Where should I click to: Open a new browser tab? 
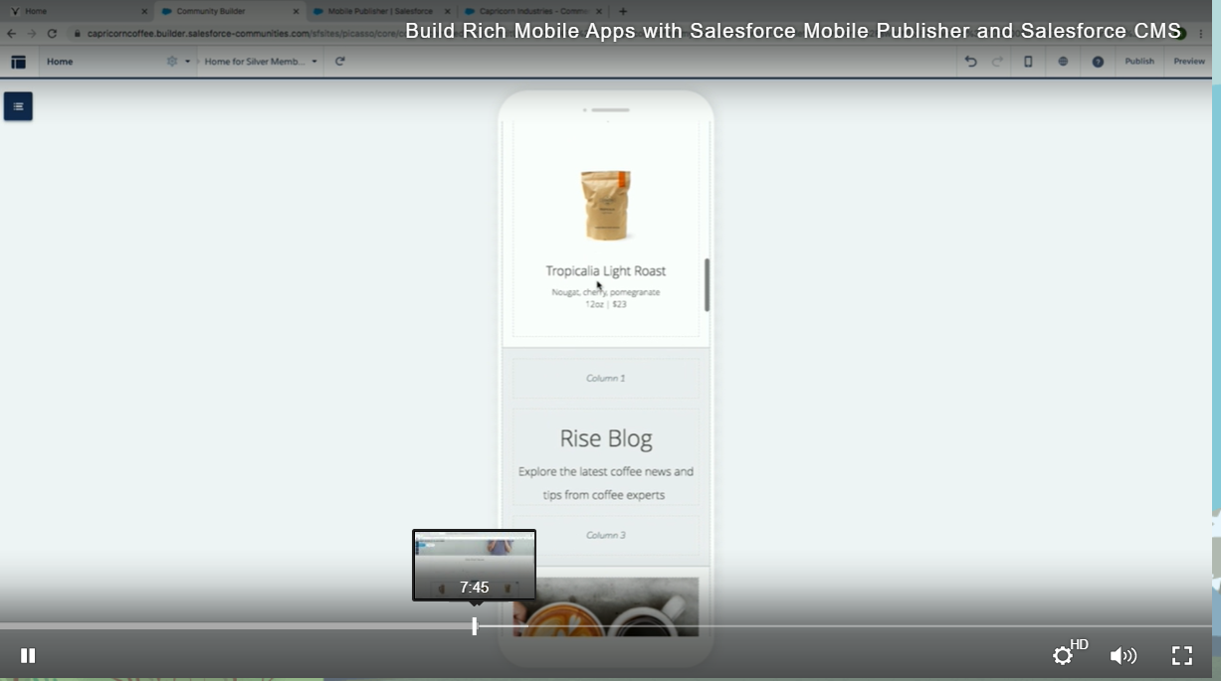point(623,11)
